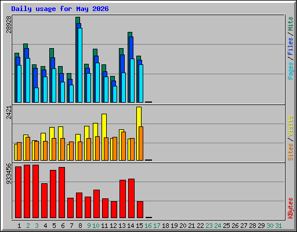This screenshot has width=297, height=232.
Task: Click day 27 on the x-axis
Action: pyautogui.click(x=244, y=226)
